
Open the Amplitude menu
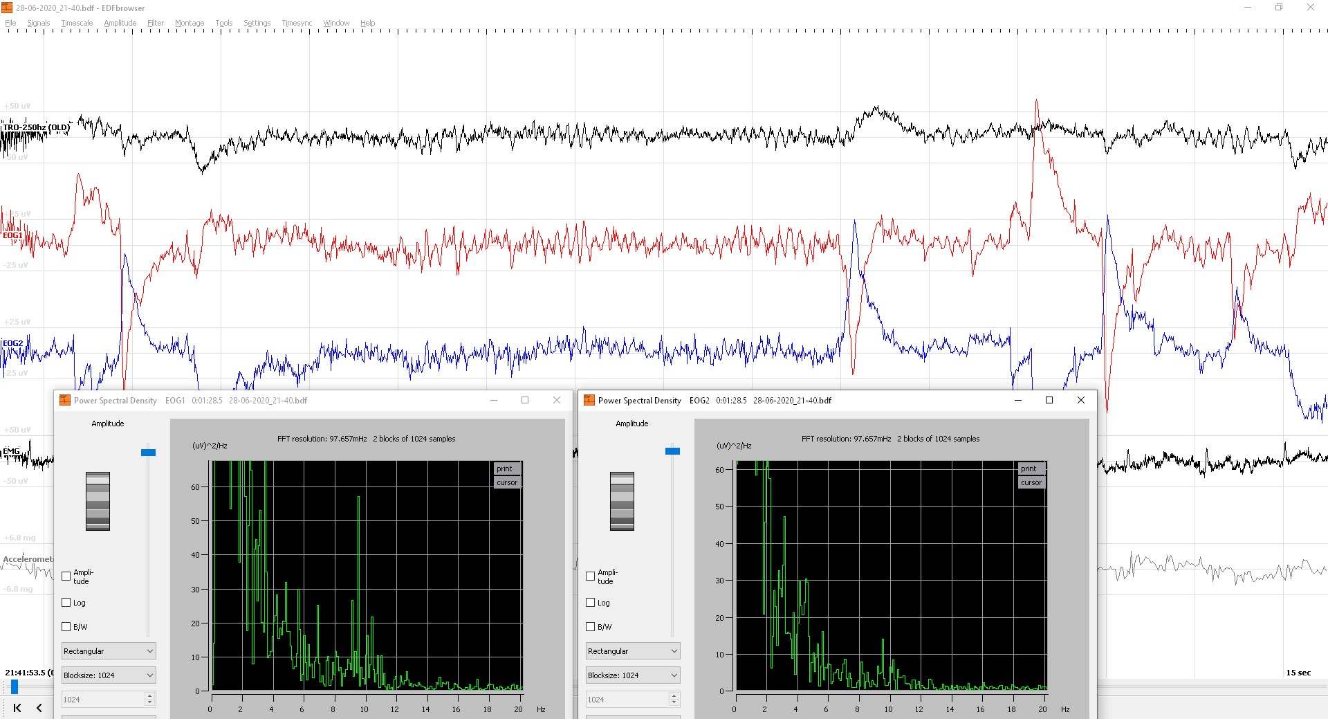(120, 23)
